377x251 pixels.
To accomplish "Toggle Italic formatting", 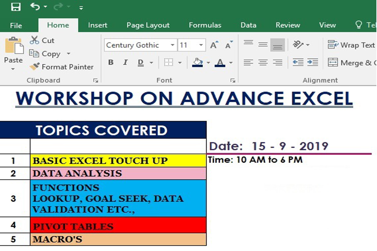I will pos(125,62).
